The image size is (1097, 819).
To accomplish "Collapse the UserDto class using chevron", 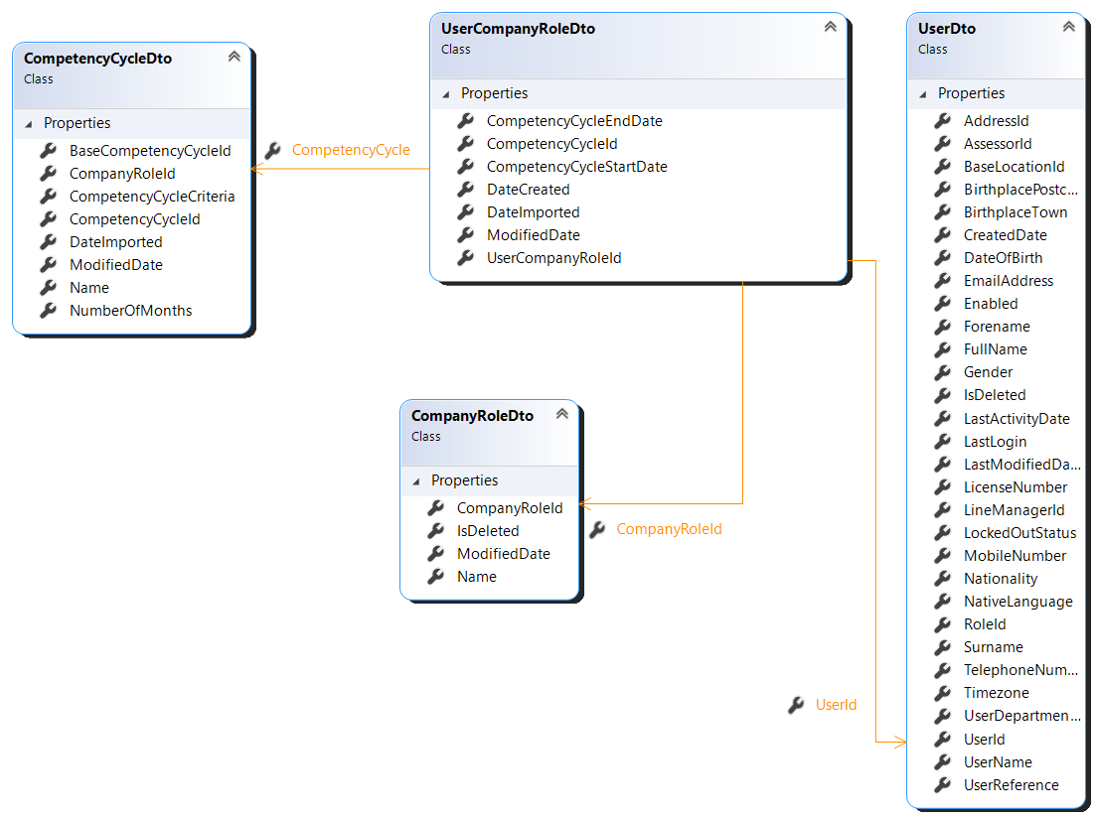I will pyautogui.click(x=1069, y=27).
